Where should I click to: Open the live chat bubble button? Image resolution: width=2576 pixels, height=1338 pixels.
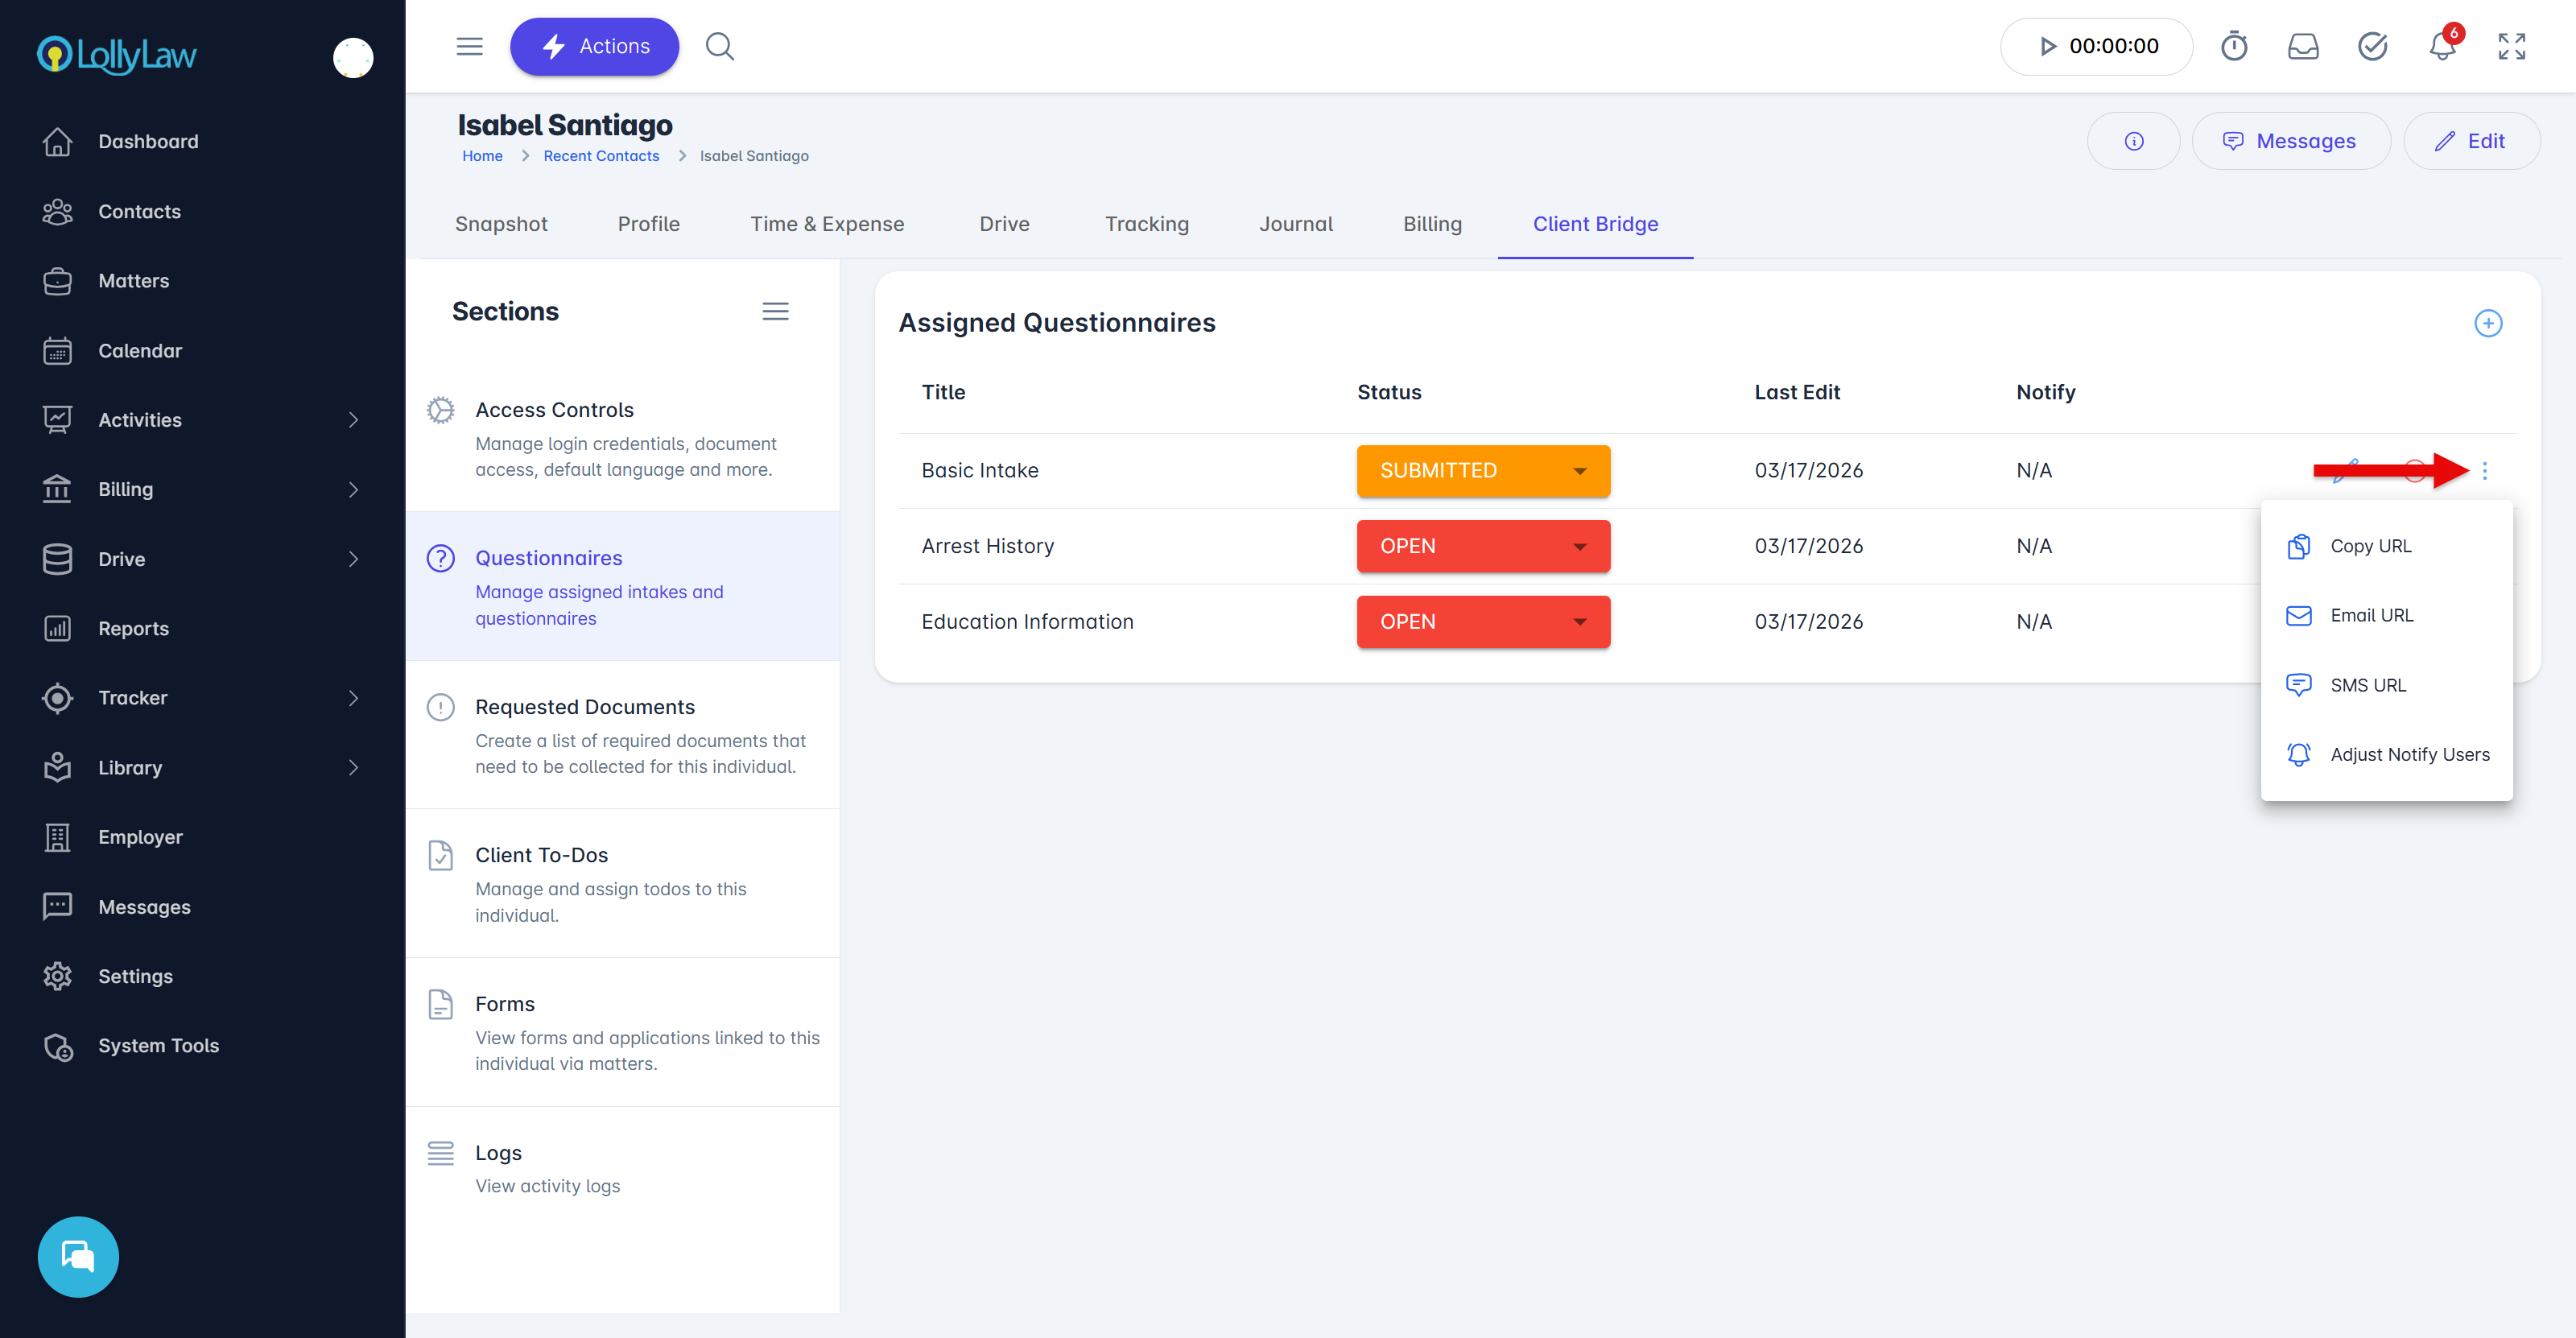[78, 1256]
